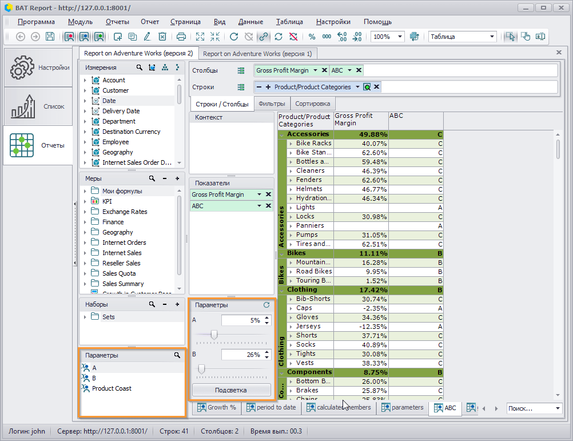Screen dimensions: 573x441
Task: Expand the KPI measures folder
Action: 85,201
